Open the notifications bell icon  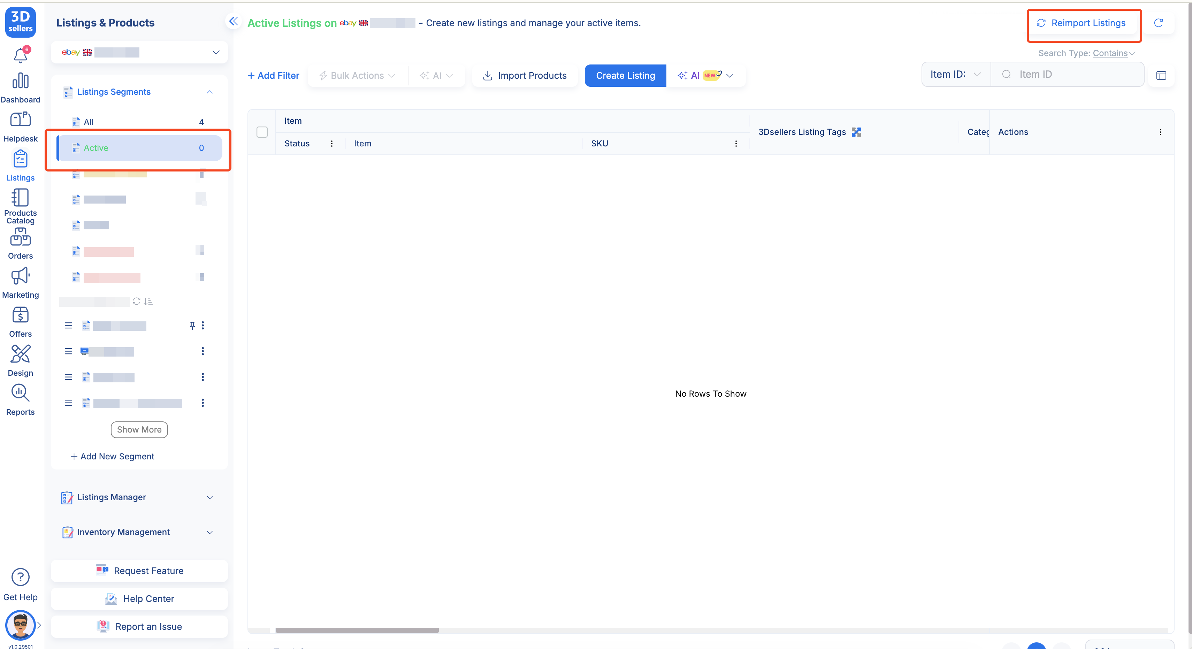pos(20,55)
